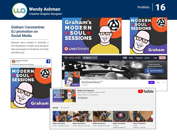The image size is (177, 136).
Task: Open the Select menu on Mixcloud
Action: tap(131, 58)
